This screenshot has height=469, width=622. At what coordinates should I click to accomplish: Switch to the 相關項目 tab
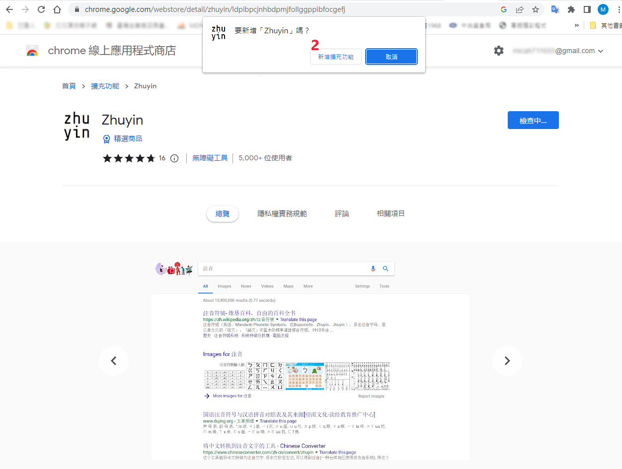(x=391, y=213)
